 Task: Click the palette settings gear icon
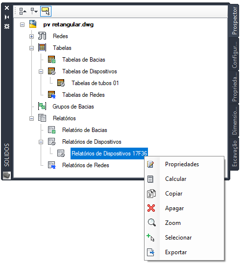tap(7, 26)
